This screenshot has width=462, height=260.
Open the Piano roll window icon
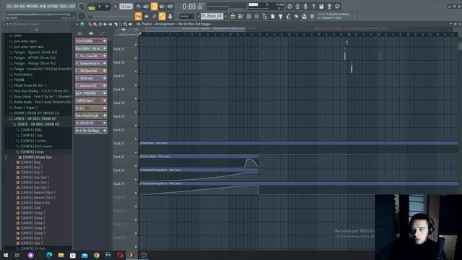[x=240, y=17]
